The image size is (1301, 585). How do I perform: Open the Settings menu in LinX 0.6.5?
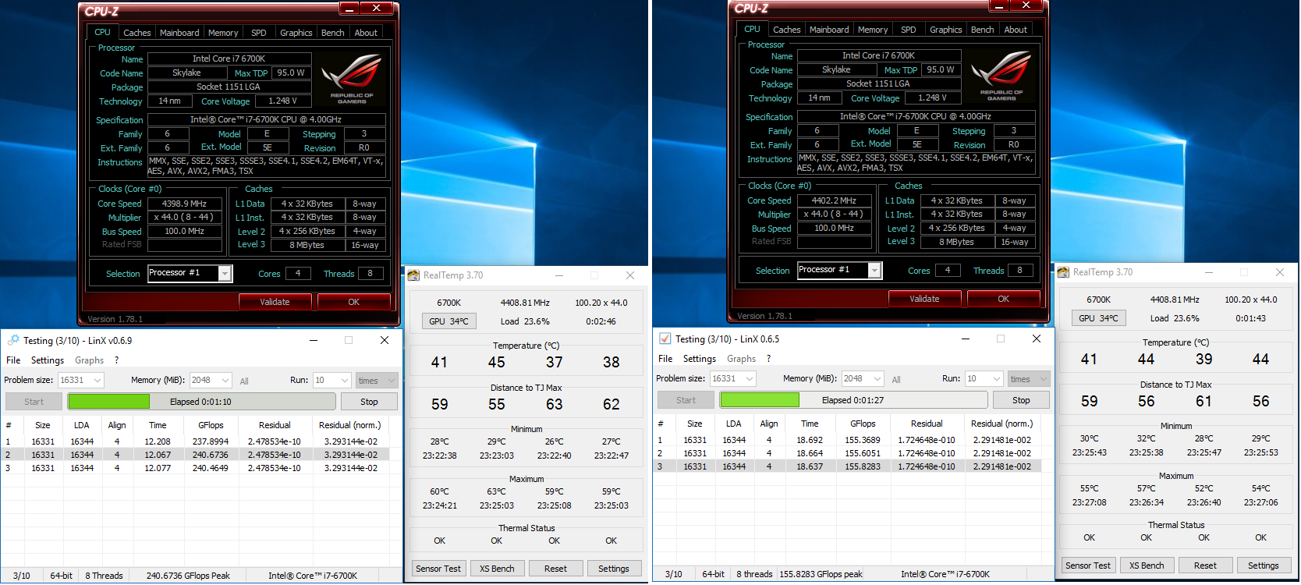pos(699,359)
